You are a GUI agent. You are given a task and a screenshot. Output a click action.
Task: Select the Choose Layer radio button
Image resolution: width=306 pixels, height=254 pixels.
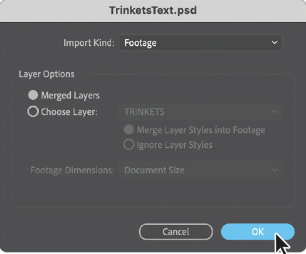coord(33,111)
